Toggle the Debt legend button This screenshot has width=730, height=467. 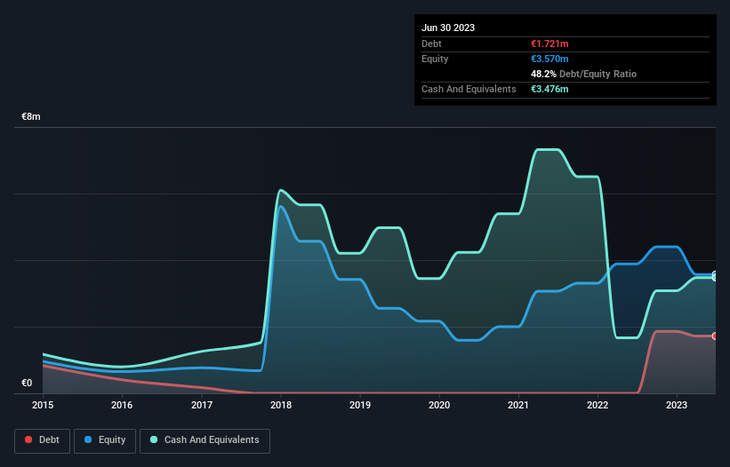tap(43, 440)
